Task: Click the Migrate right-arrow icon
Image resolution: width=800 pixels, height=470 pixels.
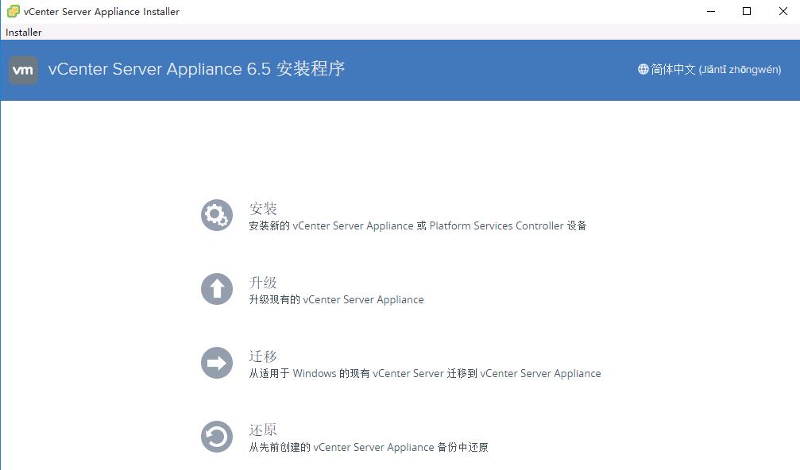Action: pyautogui.click(x=217, y=363)
